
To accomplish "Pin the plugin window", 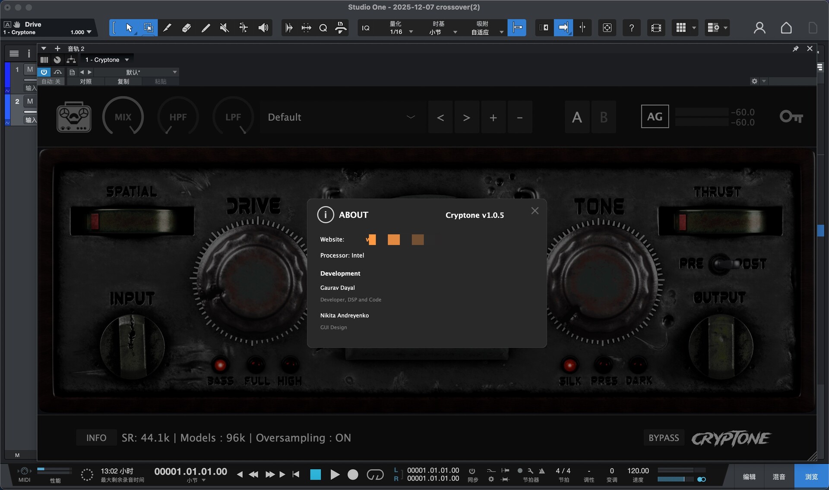I will point(795,49).
